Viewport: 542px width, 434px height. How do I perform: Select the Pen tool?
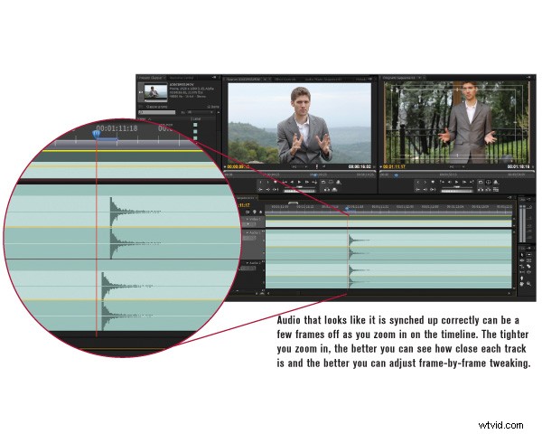[522, 278]
